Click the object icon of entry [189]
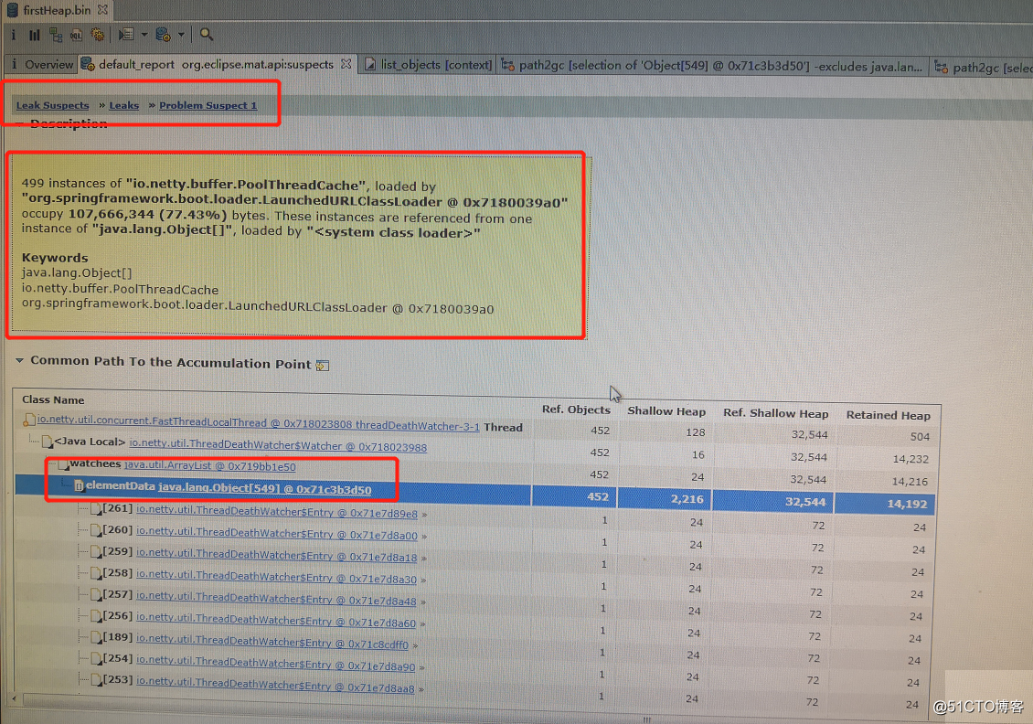Screen dimensions: 1033x724 pos(96,638)
